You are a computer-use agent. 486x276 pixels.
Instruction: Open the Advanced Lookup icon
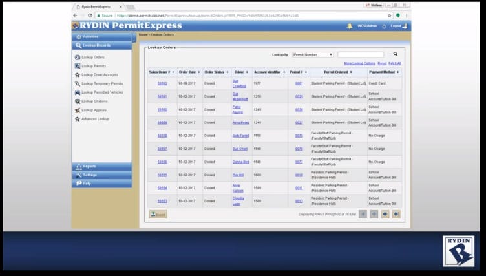(x=78, y=119)
